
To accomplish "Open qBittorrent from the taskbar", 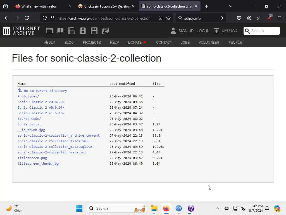I will (178, 208).
